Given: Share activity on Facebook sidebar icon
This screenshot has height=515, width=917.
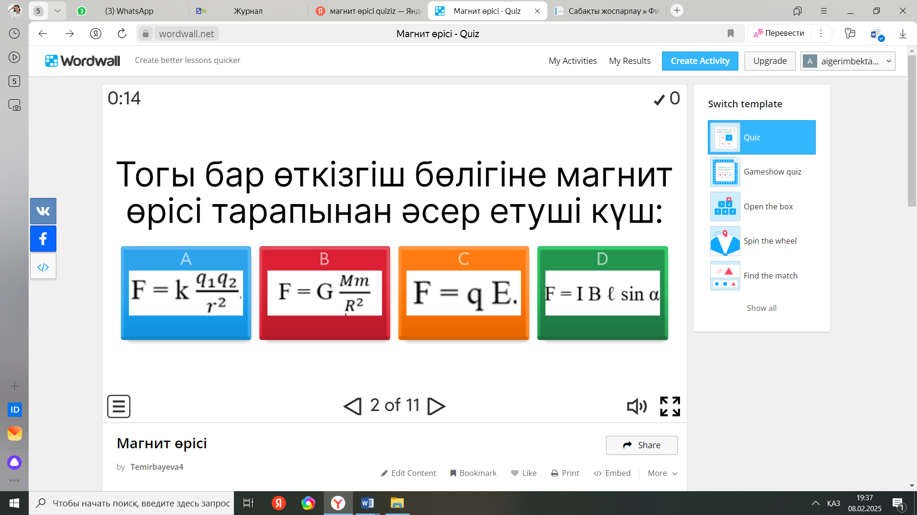Looking at the screenshot, I should [43, 238].
